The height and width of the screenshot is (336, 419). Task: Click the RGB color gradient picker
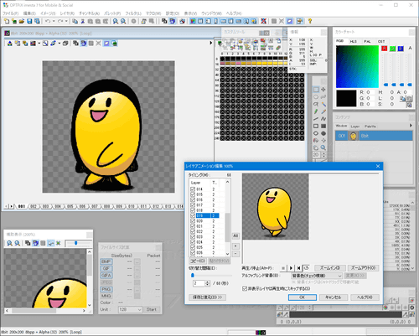pos(357,66)
